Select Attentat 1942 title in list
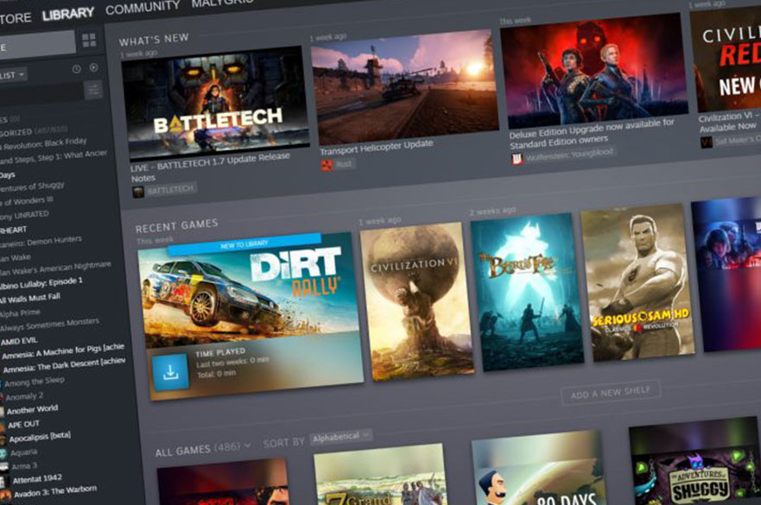 point(37,479)
